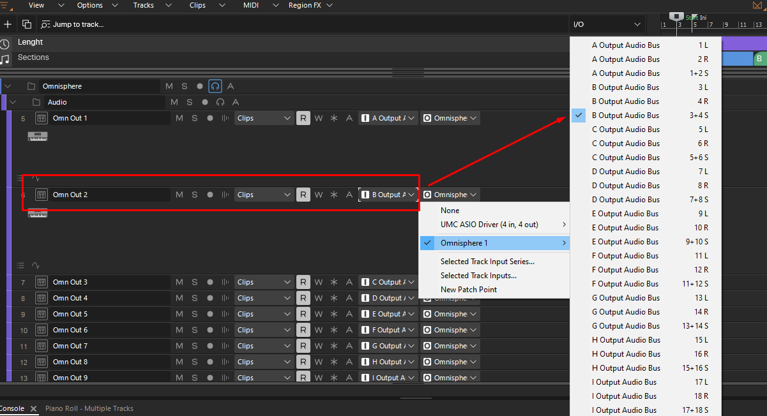Click the plus icon to add a track
This screenshot has width=767, height=416.
(8, 24)
